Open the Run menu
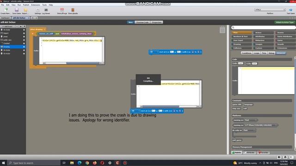Screen dimensions: 296x166 pos(19,5)
